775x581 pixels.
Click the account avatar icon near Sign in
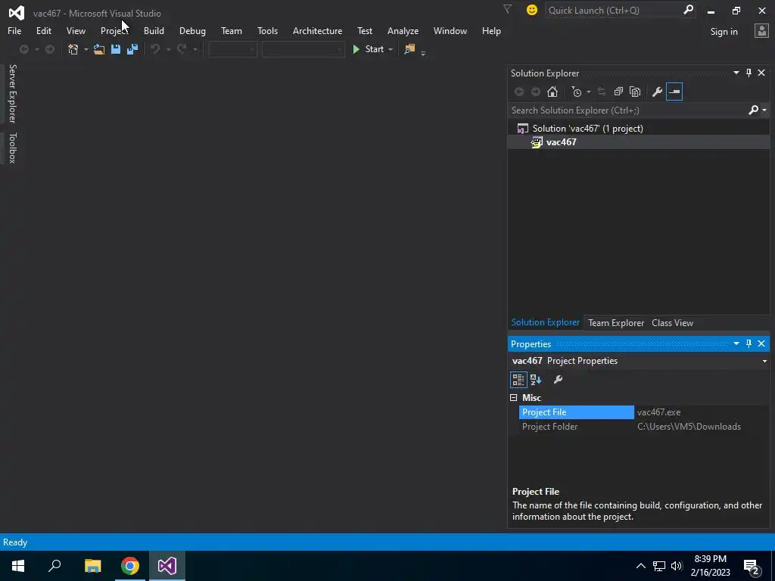tap(761, 31)
